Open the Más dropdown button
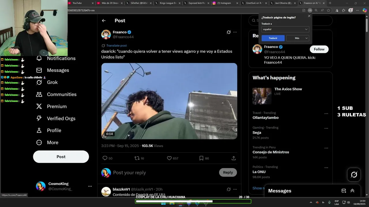 [298, 38]
